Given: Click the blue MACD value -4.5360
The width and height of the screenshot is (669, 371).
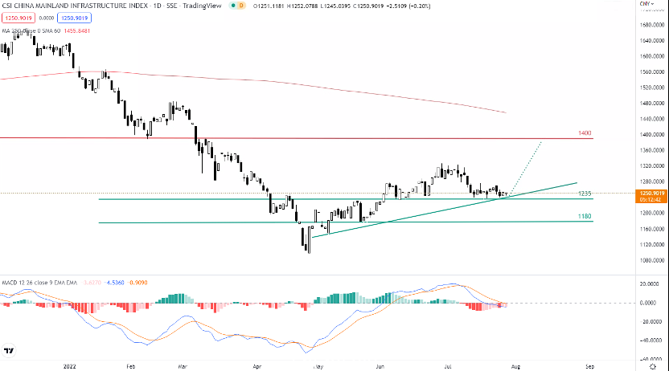Looking at the screenshot, I should [115, 283].
